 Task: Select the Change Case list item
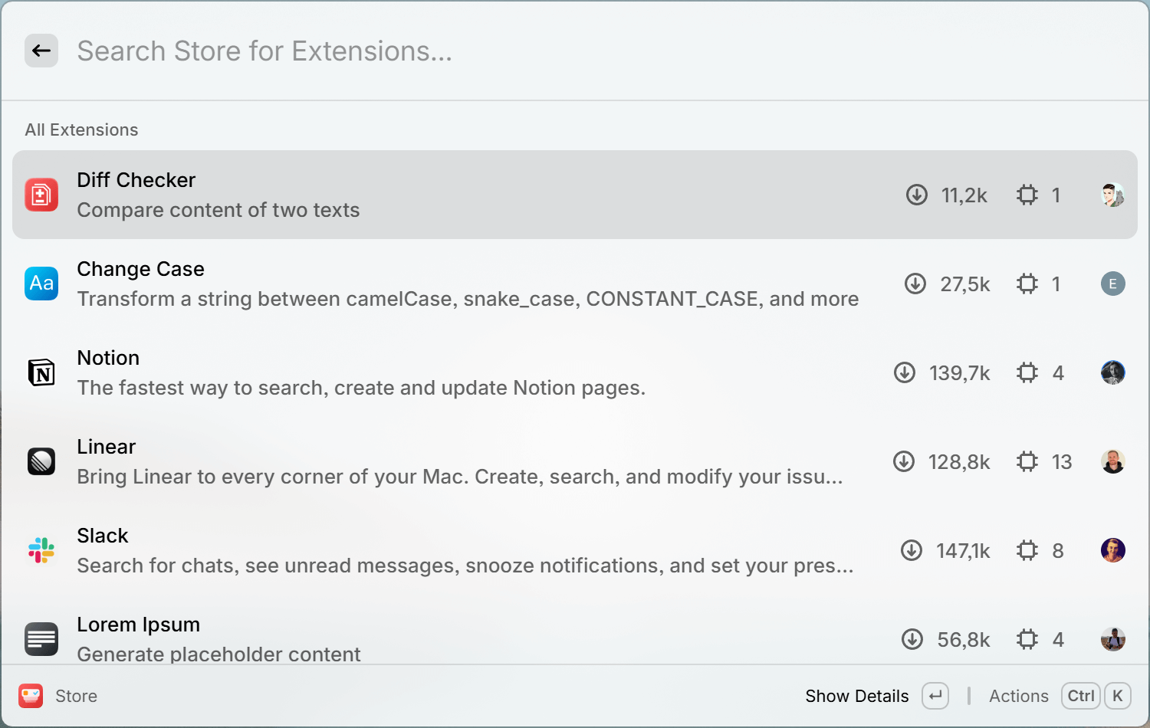(x=575, y=284)
